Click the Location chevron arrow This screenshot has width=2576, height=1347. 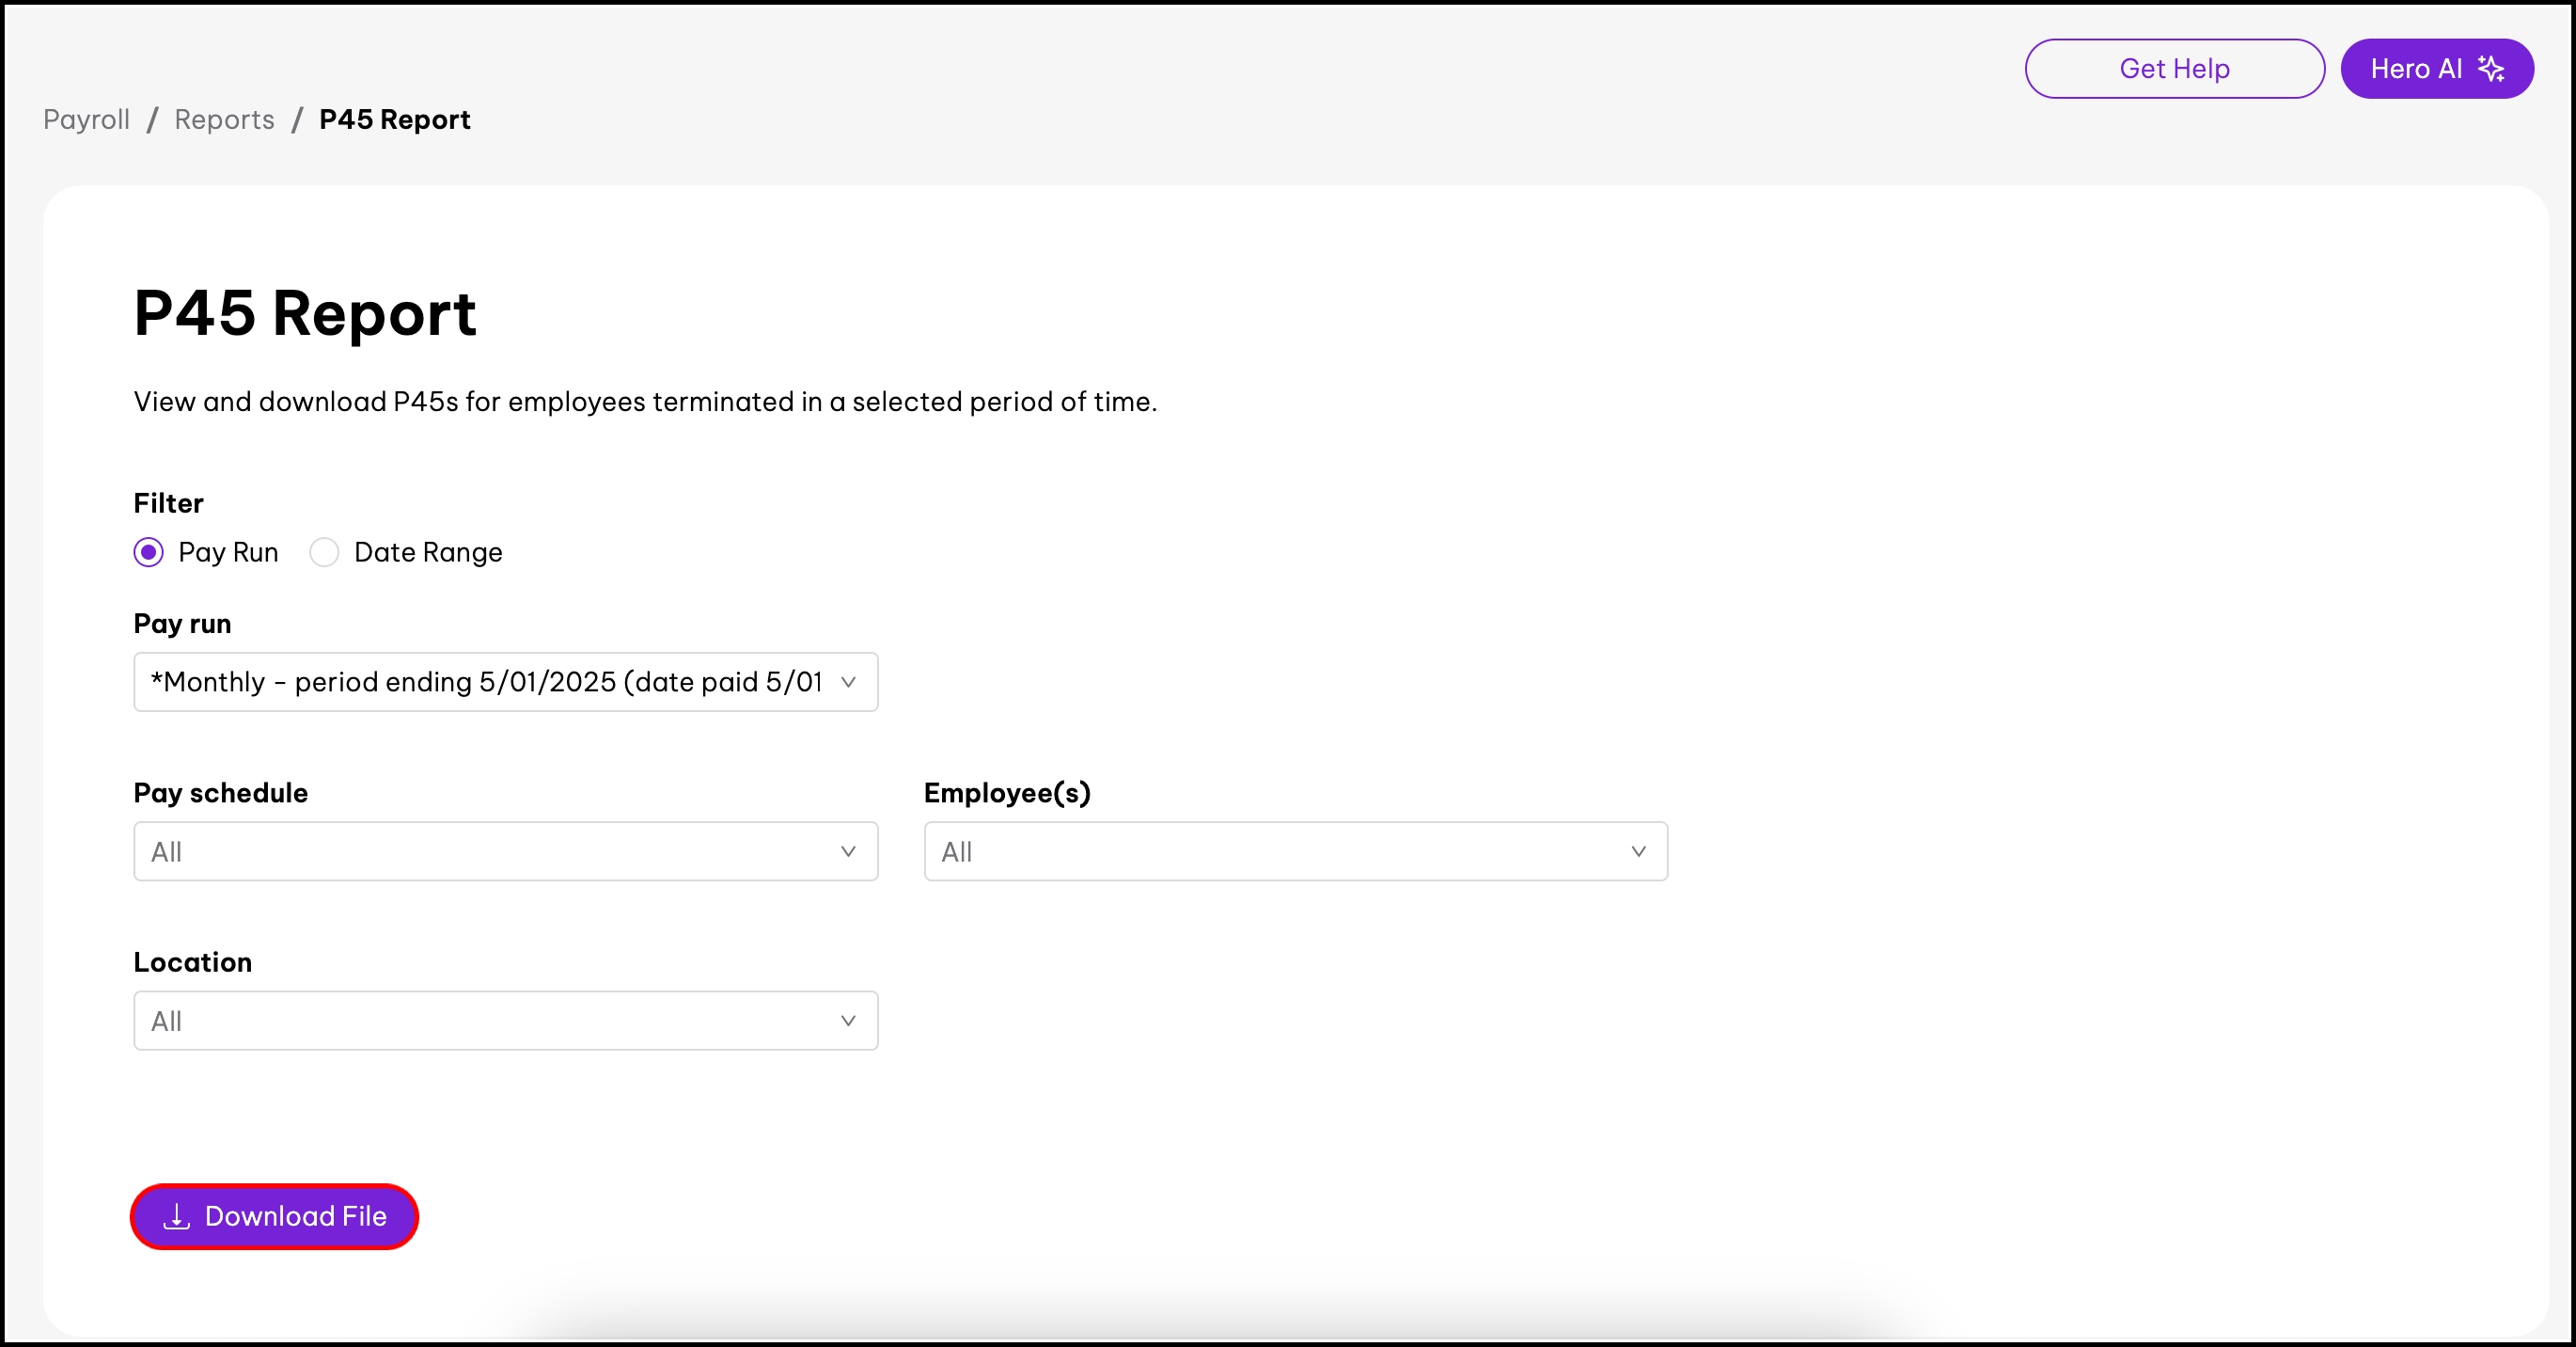click(848, 1021)
